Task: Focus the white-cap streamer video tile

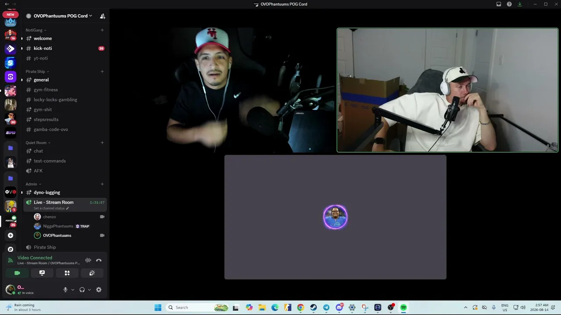Action: tap(447, 90)
